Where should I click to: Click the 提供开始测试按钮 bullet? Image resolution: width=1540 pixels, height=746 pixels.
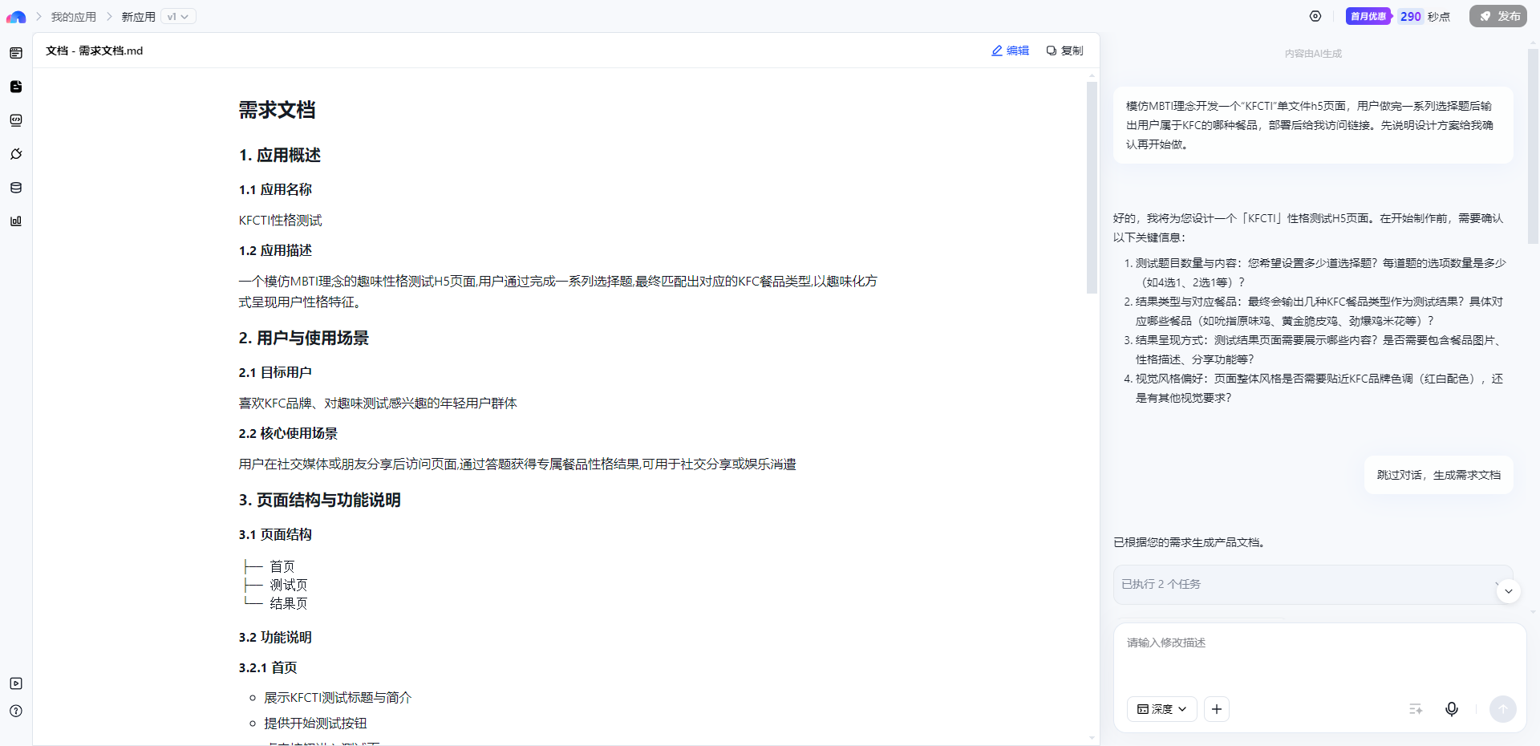[315, 724]
